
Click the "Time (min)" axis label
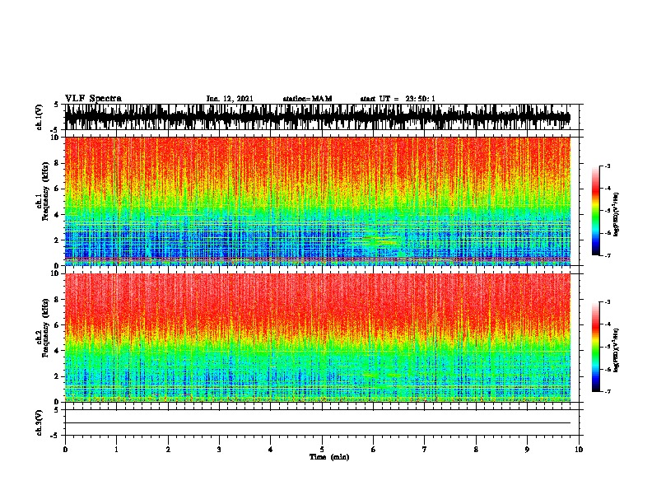click(x=329, y=457)
